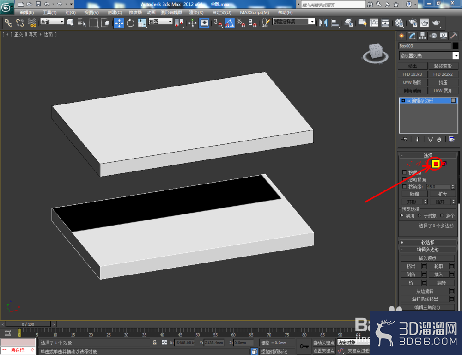The width and height of the screenshot is (462, 355).
Task: Click the 插入顶点 button
Action: (427, 258)
